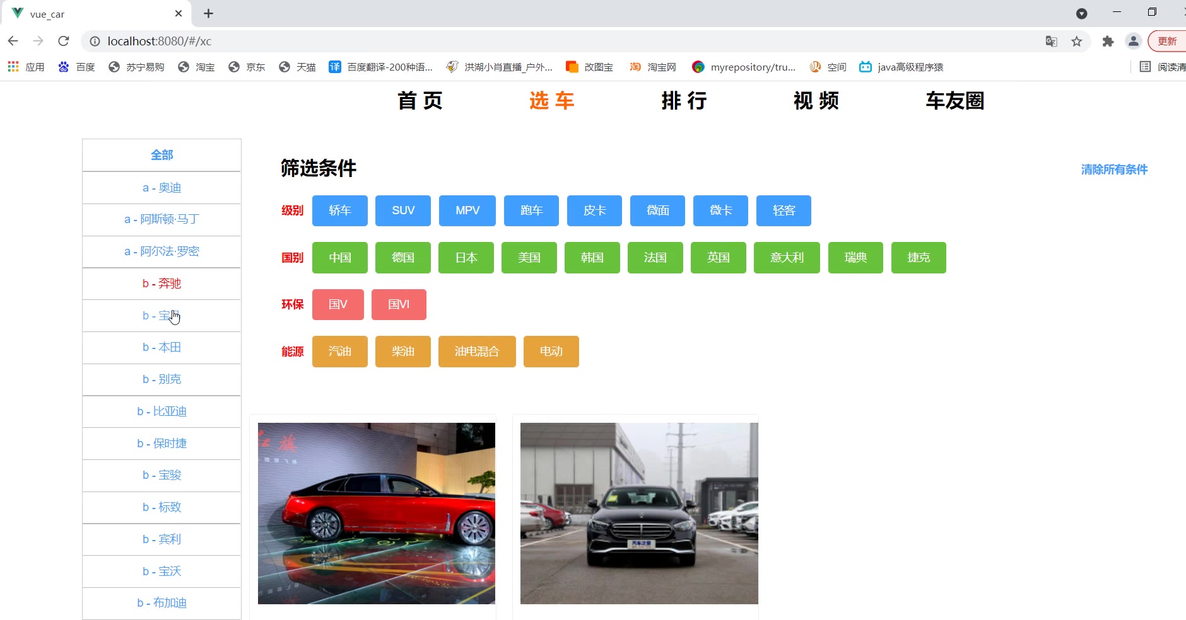Choose brand b - 比亚迪
Viewport: 1186px width, 620px height.
(x=161, y=411)
